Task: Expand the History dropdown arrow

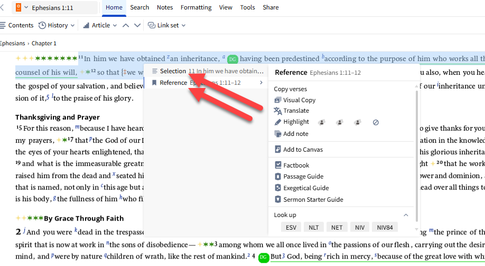Action: [x=72, y=26]
